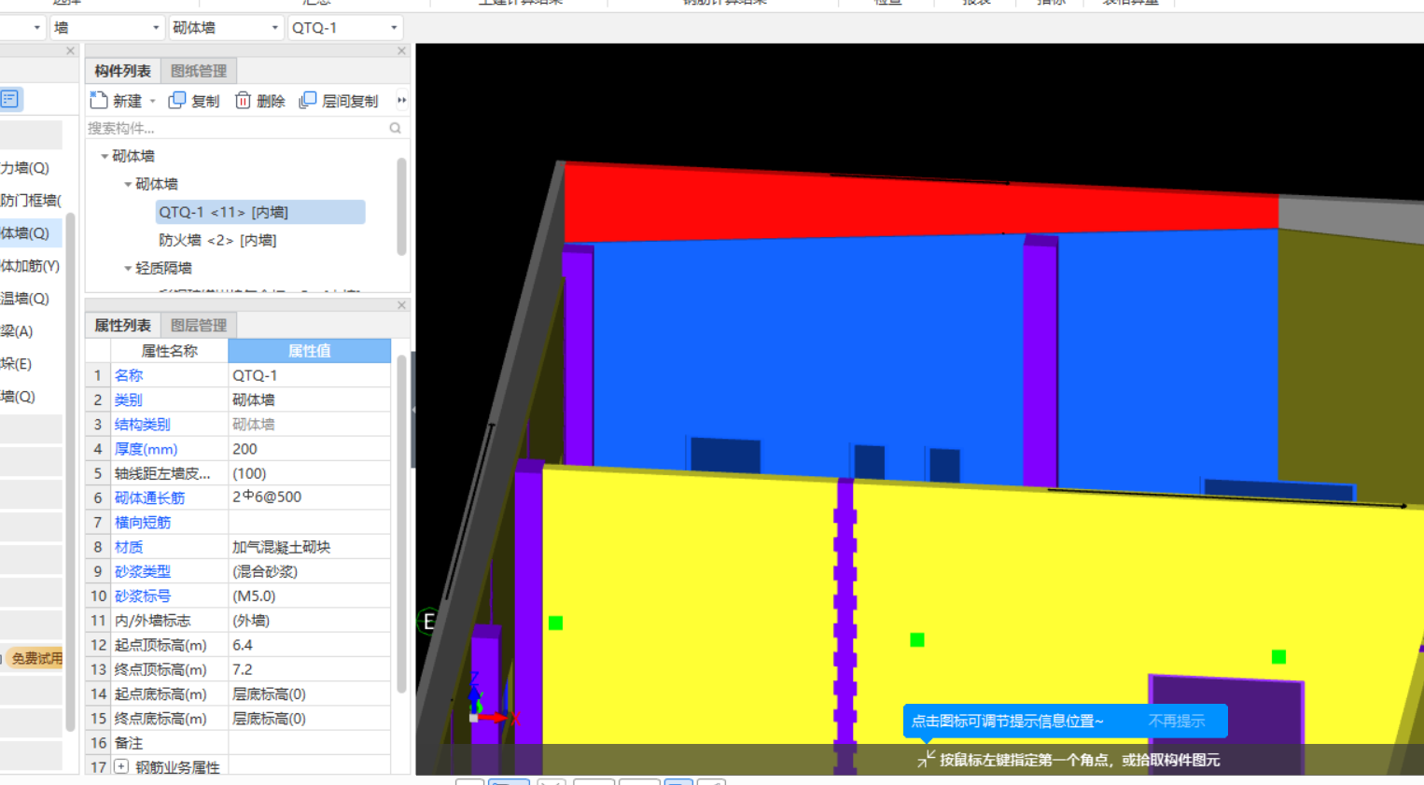The width and height of the screenshot is (1424, 785).
Task: Open the 新建 dropdown arrow
Action: pos(152,101)
